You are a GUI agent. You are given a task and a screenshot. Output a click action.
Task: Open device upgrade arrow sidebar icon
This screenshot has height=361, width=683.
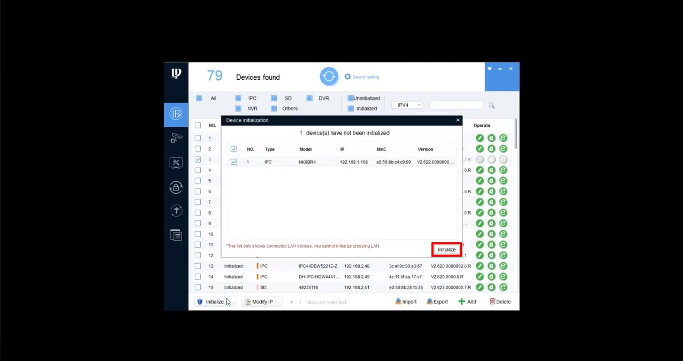coord(176,211)
